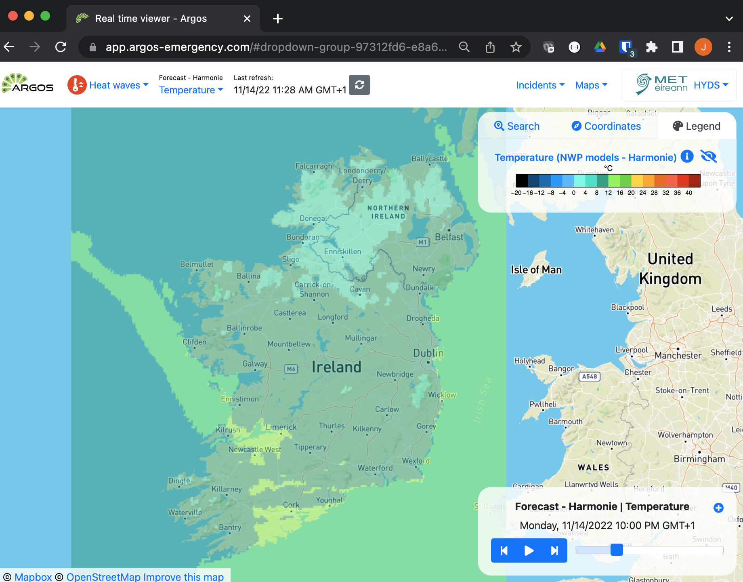Click the Forecast - Harmonie label
The width and height of the screenshot is (743, 582).
coord(191,78)
